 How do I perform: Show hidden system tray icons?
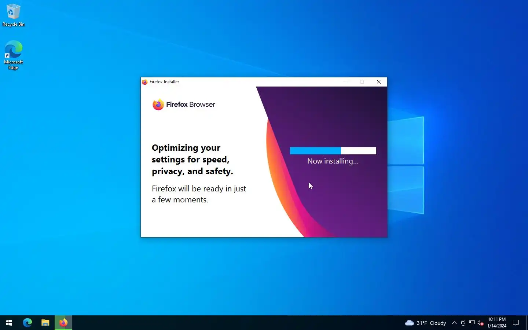coord(454,323)
